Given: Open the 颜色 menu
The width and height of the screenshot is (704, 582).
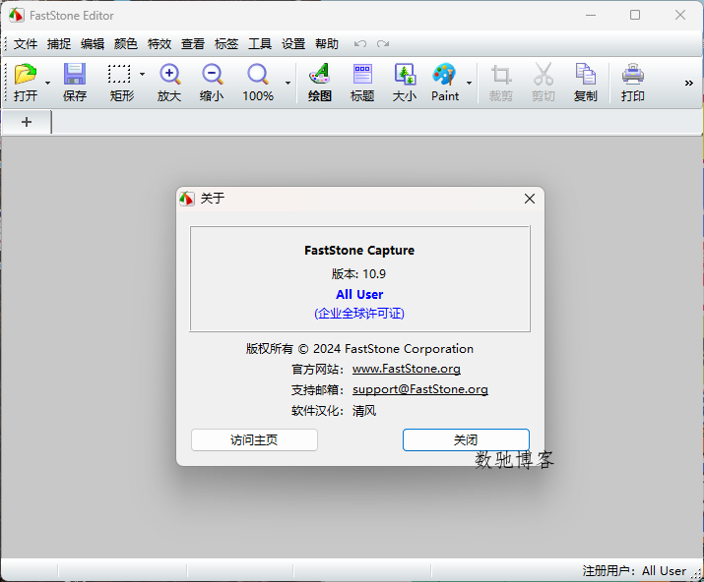Looking at the screenshot, I should coord(126,44).
